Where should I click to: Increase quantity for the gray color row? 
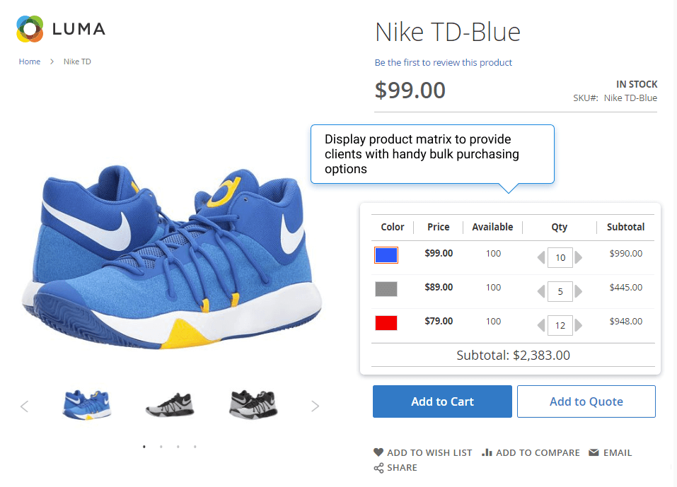(579, 292)
